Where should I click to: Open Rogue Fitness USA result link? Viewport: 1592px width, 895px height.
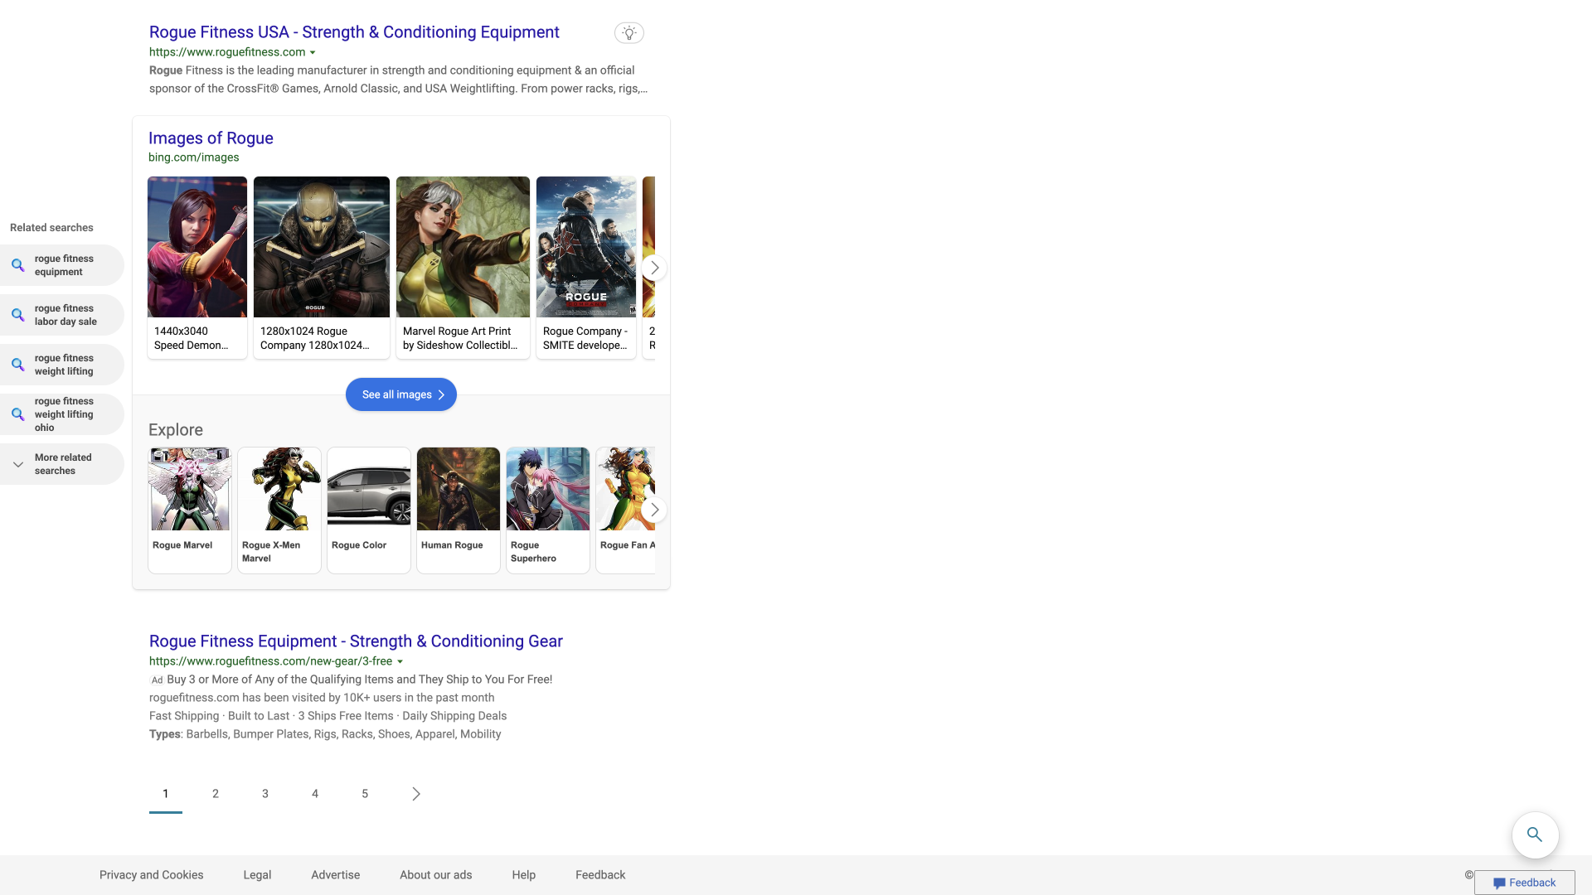pyautogui.click(x=354, y=32)
